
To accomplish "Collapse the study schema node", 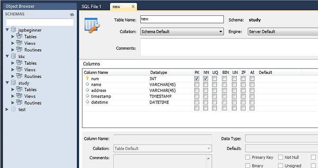I will tap(7, 83).
